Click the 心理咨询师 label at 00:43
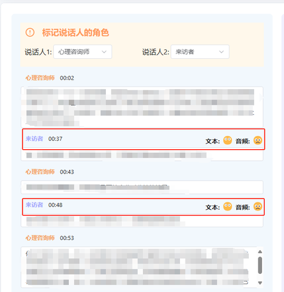Viewport: 284px width, 292px height. click(40, 172)
